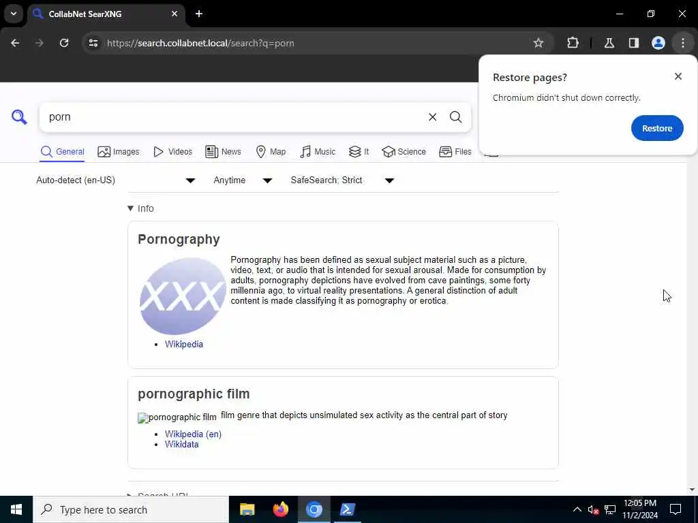Close the CollabNet SearXNG tab
This screenshot has width=698, height=523.
click(174, 14)
